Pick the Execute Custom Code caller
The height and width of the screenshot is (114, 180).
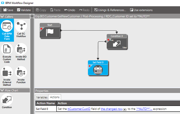tap(7, 53)
